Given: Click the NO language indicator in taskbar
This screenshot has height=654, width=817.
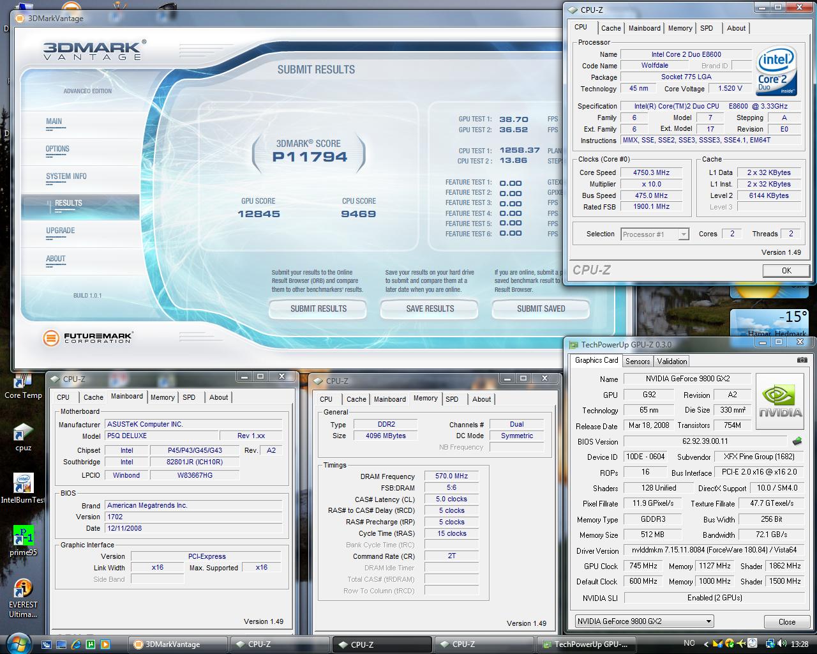Looking at the screenshot, I should [689, 644].
